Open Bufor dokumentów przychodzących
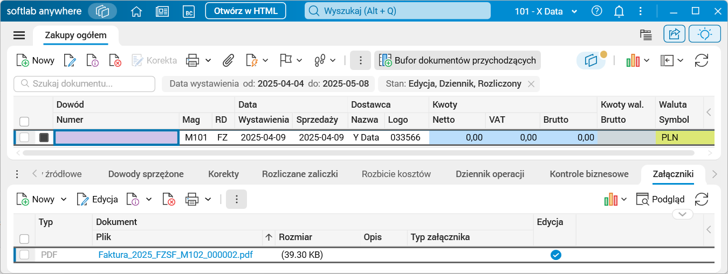This screenshot has width=728, height=274. (457, 60)
